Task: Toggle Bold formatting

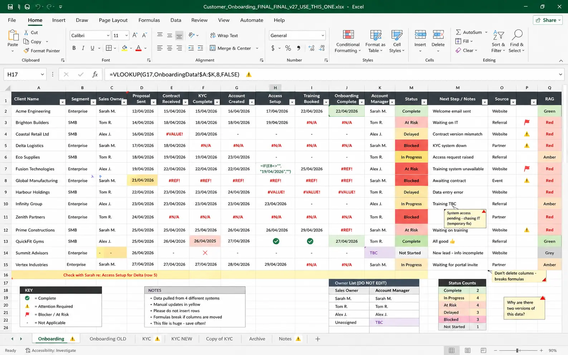Action: pos(74,48)
